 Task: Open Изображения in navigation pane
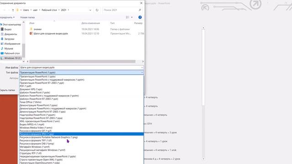(x=12, y=44)
